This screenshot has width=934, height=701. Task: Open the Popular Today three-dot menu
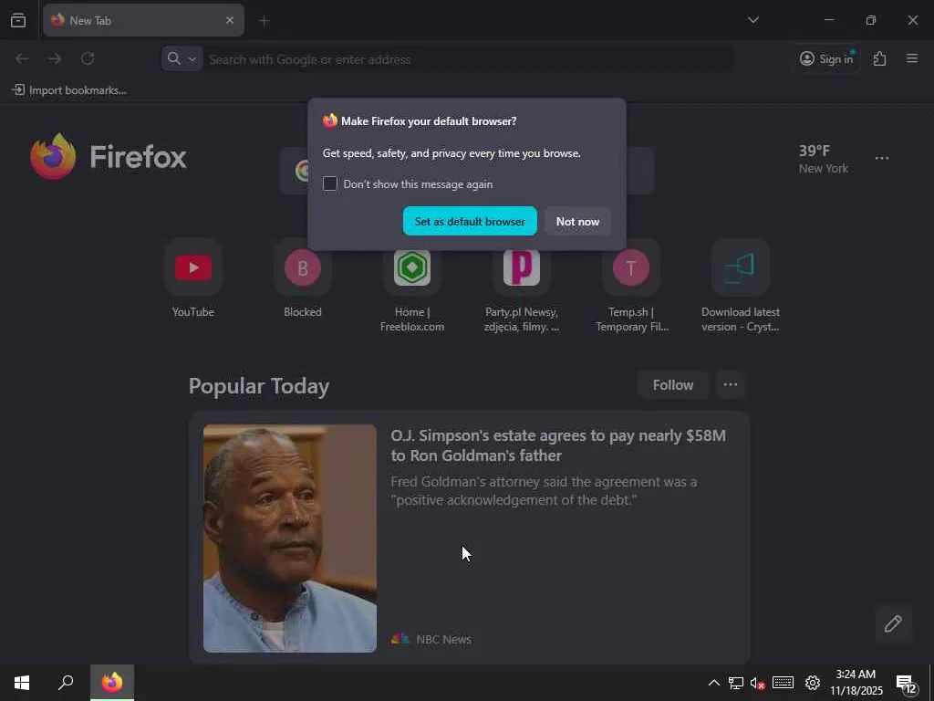click(731, 385)
